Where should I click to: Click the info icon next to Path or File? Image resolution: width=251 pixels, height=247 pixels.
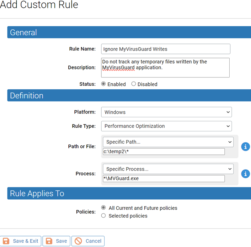coord(245,146)
